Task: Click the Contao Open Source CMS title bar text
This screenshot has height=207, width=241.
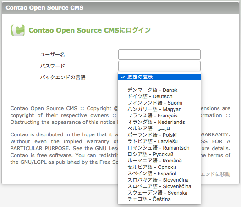Action: click(44, 8)
